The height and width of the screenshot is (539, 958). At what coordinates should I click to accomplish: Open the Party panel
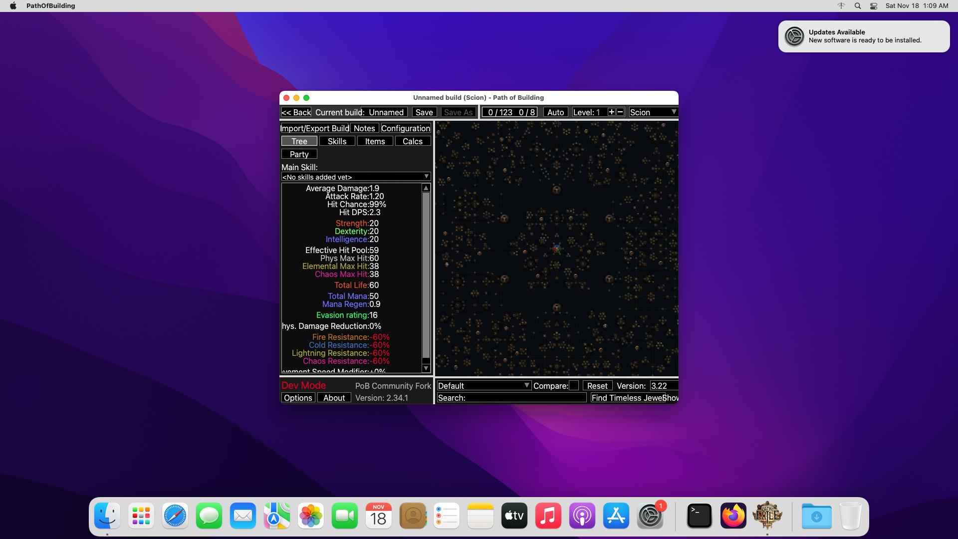299,153
